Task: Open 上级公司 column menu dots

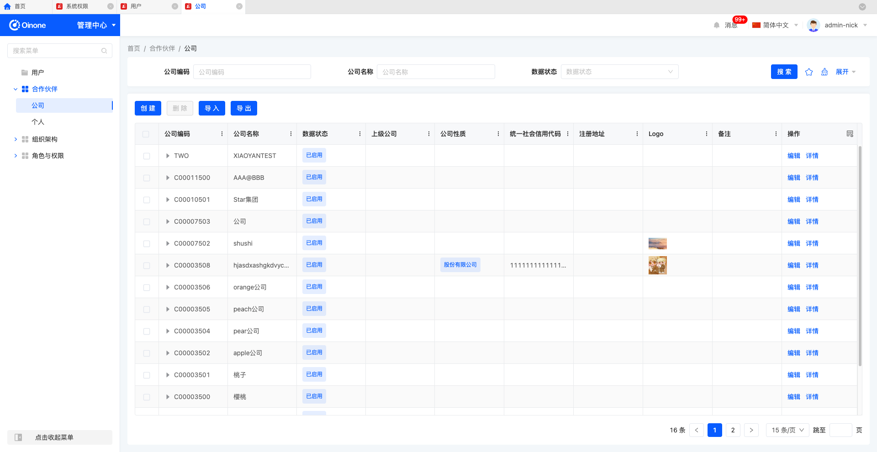Action: (429, 134)
